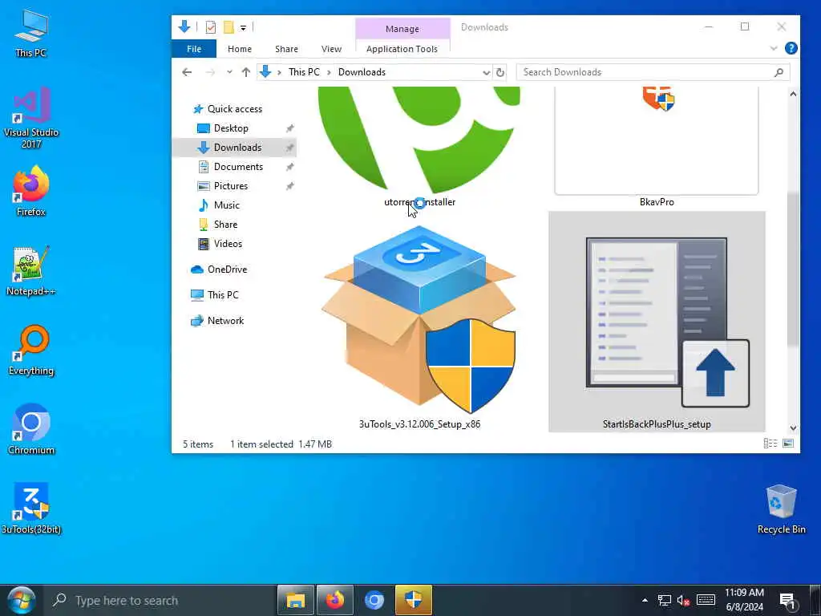Screen dimensions: 821x616
Task: Switch to large icons view button
Action: point(788,444)
